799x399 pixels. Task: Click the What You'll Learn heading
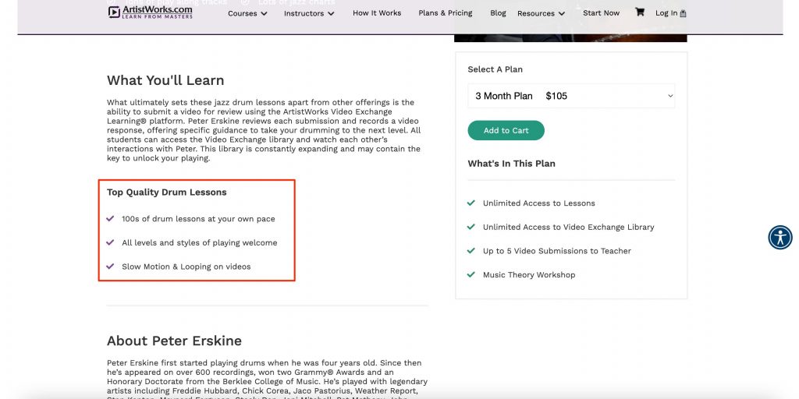coord(165,80)
